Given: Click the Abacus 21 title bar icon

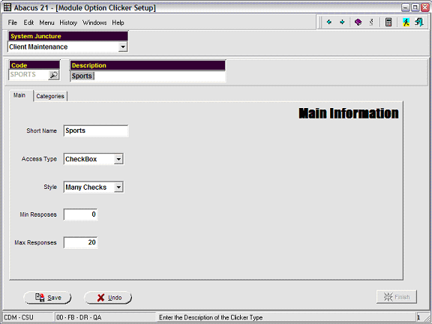Looking at the screenshot, I should click(x=7, y=7).
